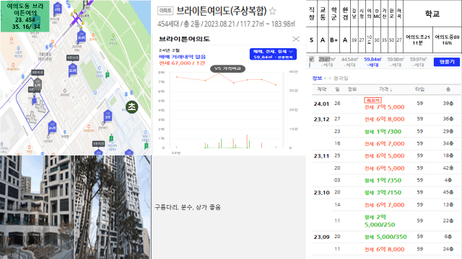462x259 pixels.
Task: Click the 평⇄㎡ unit toggle button
Action: tap(447, 62)
